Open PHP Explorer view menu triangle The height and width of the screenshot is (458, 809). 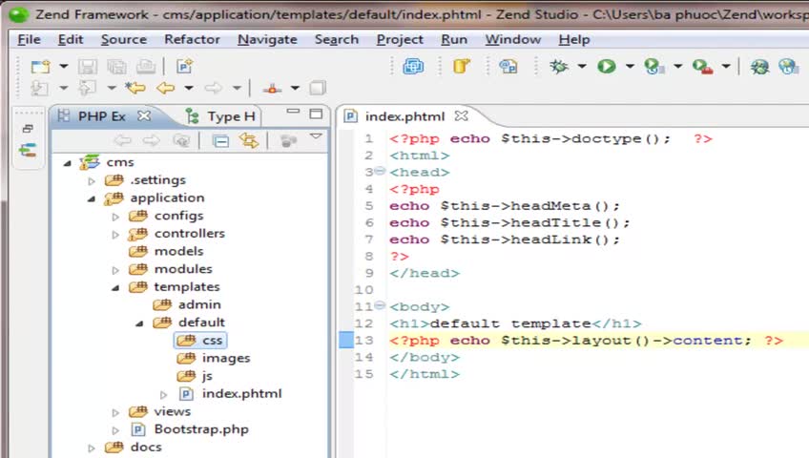(x=316, y=136)
